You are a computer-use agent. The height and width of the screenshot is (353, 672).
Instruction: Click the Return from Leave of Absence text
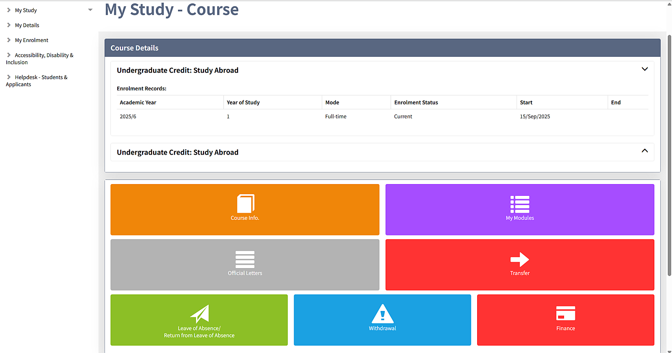pos(199,335)
